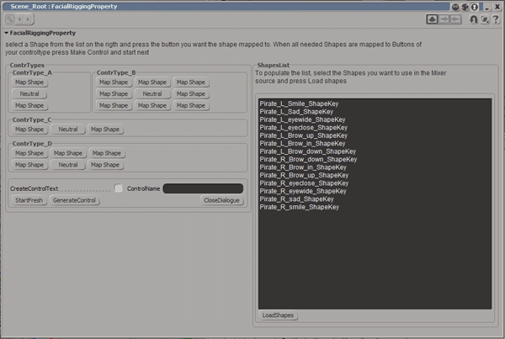Viewport: 505px width, 339px height.
Task: Toggle the CreateControlText checkbox
Action: pyautogui.click(x=119, y=188)
